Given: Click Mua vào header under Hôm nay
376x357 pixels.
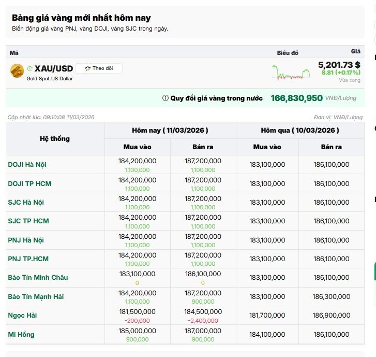Looking at the screenshot, I should pyautogui.click(x=138, y=147).
